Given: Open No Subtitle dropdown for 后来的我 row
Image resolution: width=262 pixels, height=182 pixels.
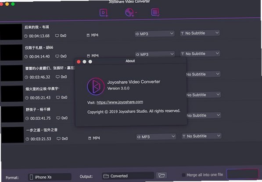Looking at the screenshot, I should [200, 33].
